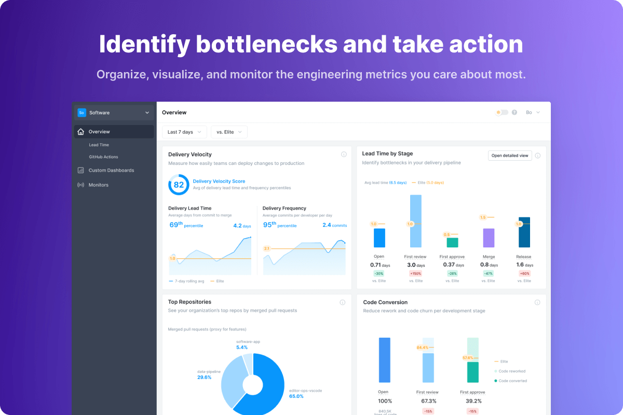
Task: Click the Overview page title
Action: [x=174, y=113]
